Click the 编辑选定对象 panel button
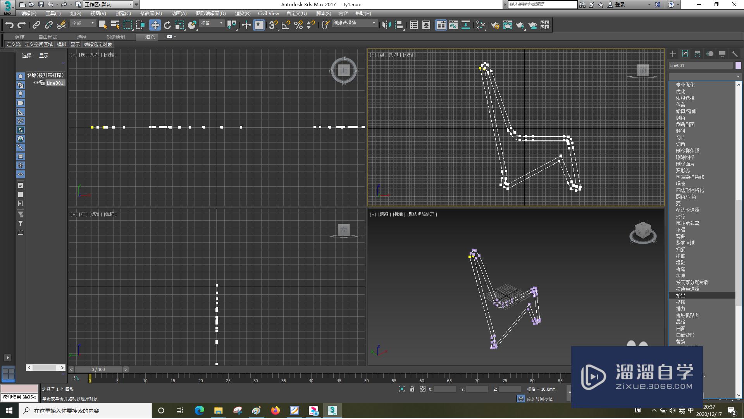The height and width of the screenshot is (419, 744). pos(98,45)
